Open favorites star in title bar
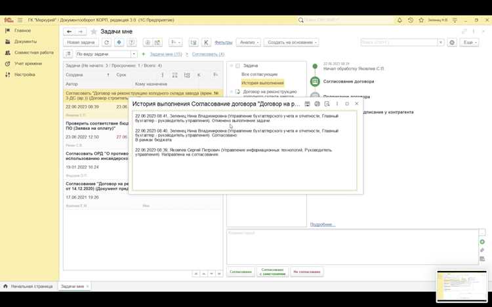This screenshot has height=307, width=492. (421, 20)
